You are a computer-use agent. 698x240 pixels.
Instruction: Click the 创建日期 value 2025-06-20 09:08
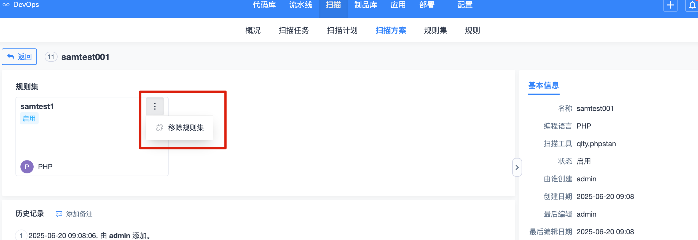[x=605, y=197]
